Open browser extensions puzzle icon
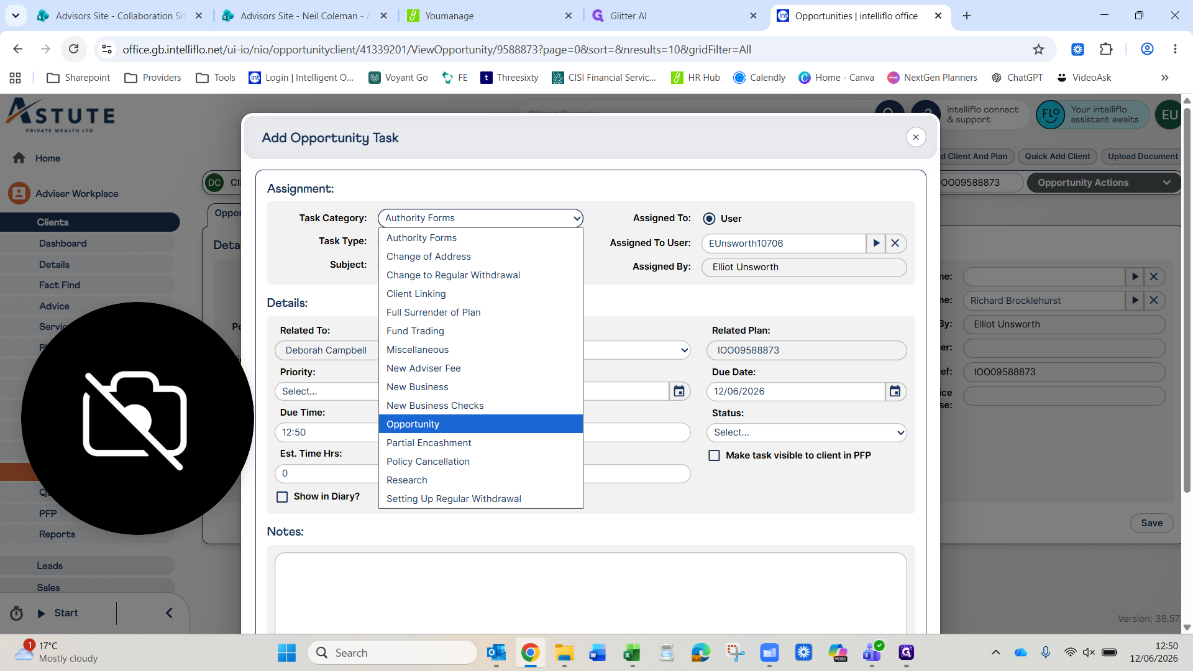The width and height of the screenshot is (1193, 671). (x=1106, y=49)
